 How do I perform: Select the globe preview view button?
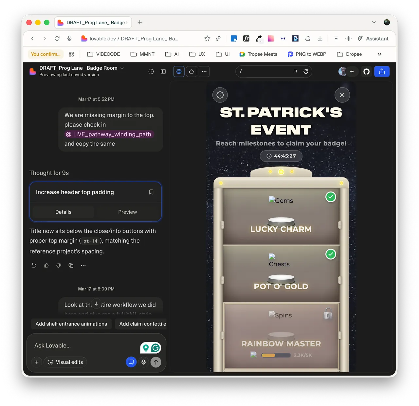[x=179, y=71]
